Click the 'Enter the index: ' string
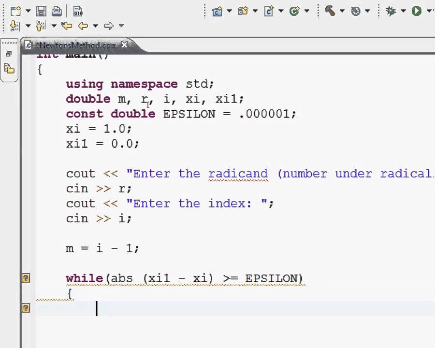This screenshot has width=435, height=348. click(x=197, y=203)
